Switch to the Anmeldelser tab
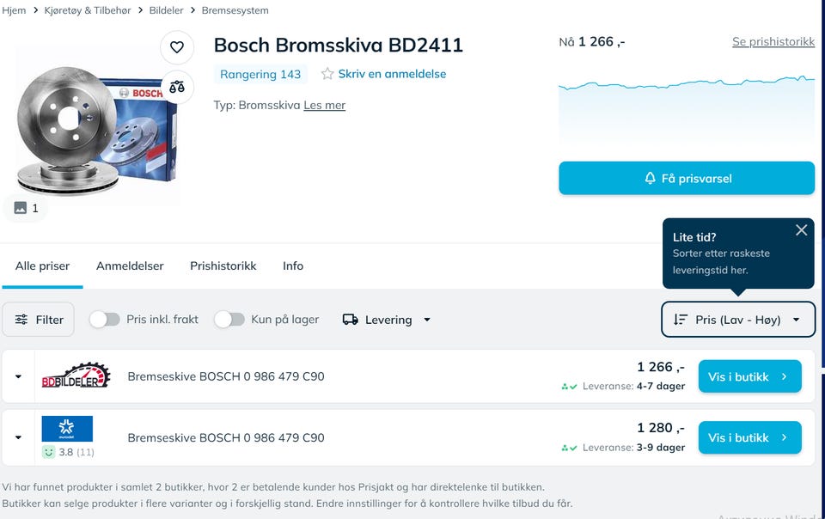Viewport: 825px width, 519px height. [130, 266]
